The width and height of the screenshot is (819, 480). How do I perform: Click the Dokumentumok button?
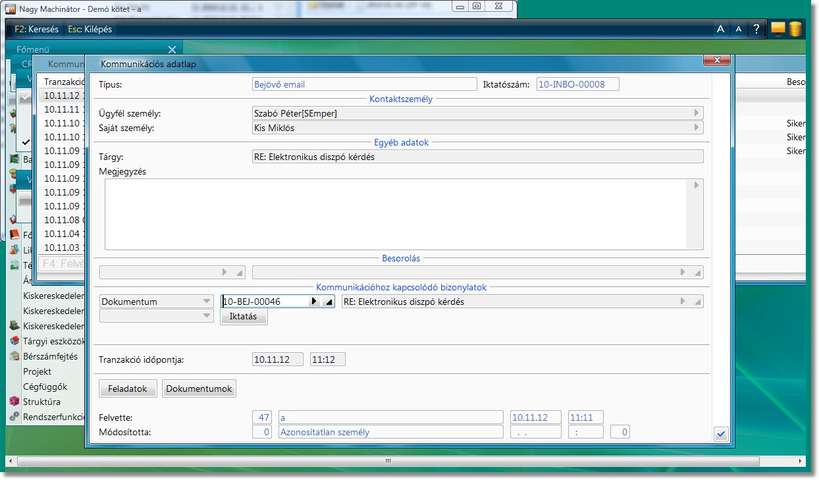199,388
